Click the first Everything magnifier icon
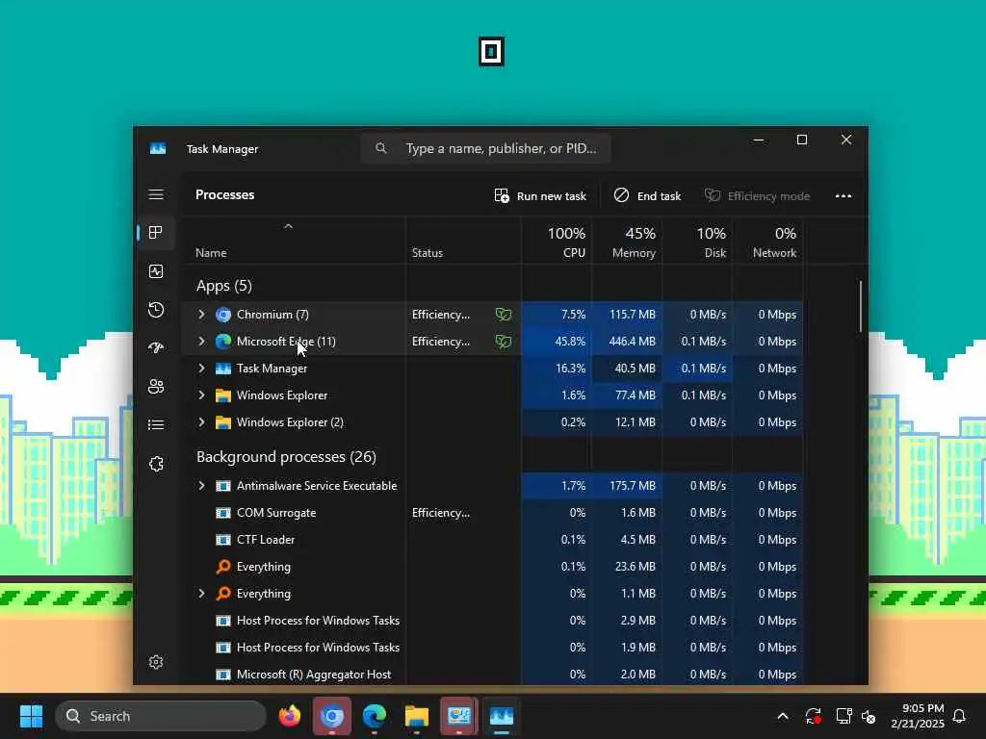The width and height of the screenshot is (986, 739). click(223, 567)
